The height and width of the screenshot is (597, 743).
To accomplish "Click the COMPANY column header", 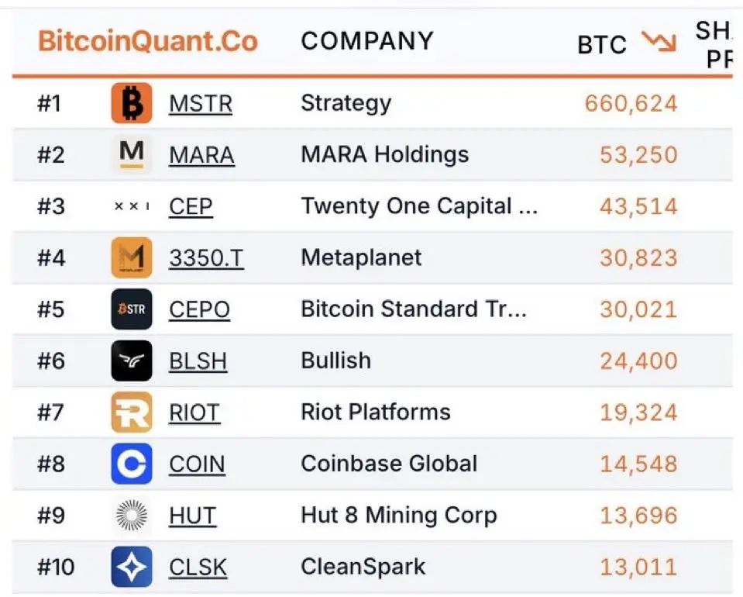I will [x=367, y=41].
